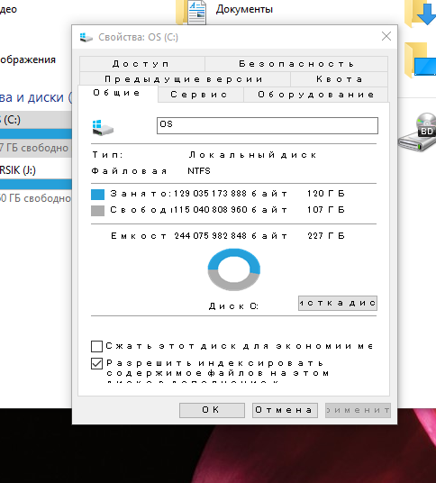This screenshot has height=483, width=436.
Task: Click the disk cleanup button
Action: pos(338,304)
